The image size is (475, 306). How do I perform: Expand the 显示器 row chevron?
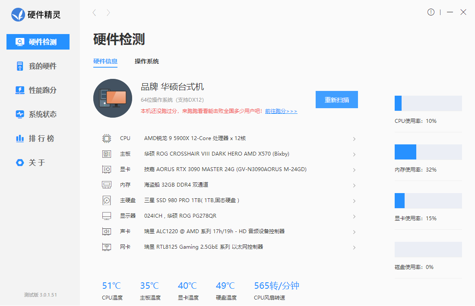(354, 216)
